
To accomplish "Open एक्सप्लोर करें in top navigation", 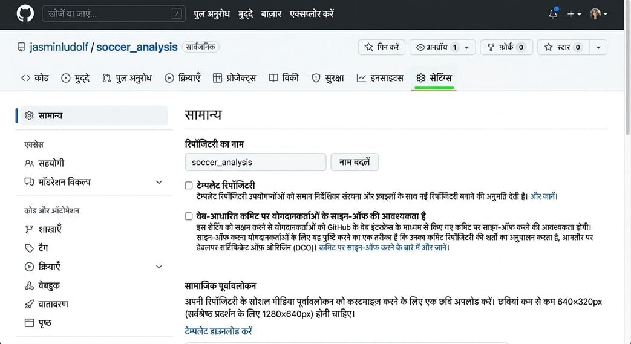I will point(312,14).
